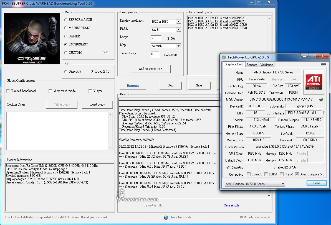Click the Results scrollbar down arrow

pyautogui.click(x=269, y=196)
